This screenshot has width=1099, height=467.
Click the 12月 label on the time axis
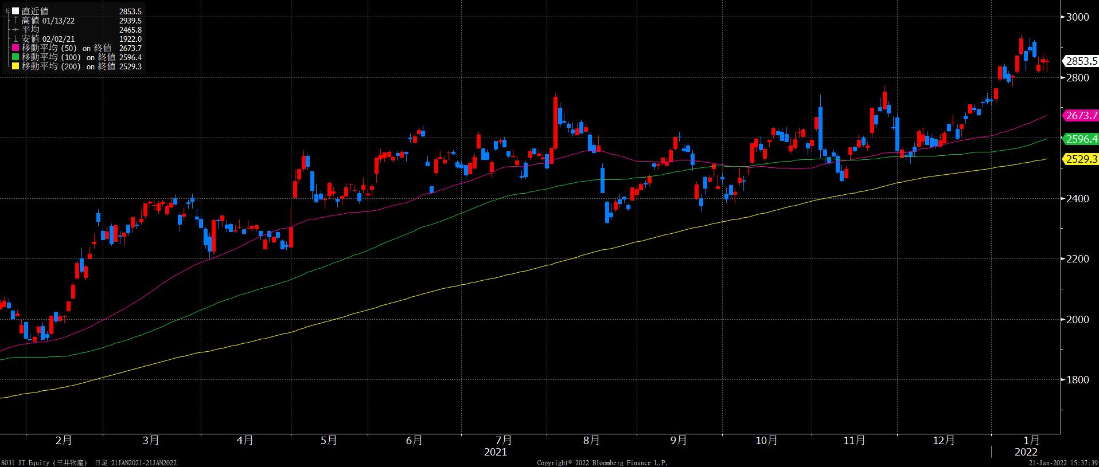[944, 441]
